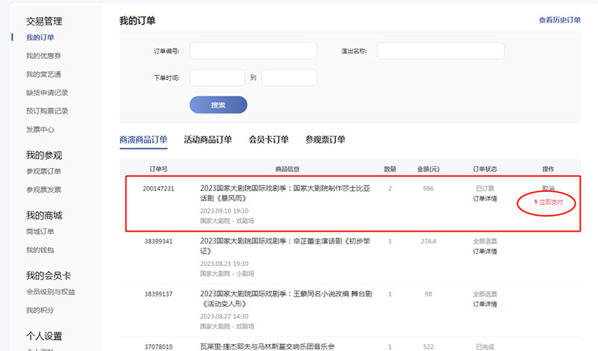The image size is (598, 351).
Task: Click the 立即支付 pay now button
Action: [x=548, y=202]
